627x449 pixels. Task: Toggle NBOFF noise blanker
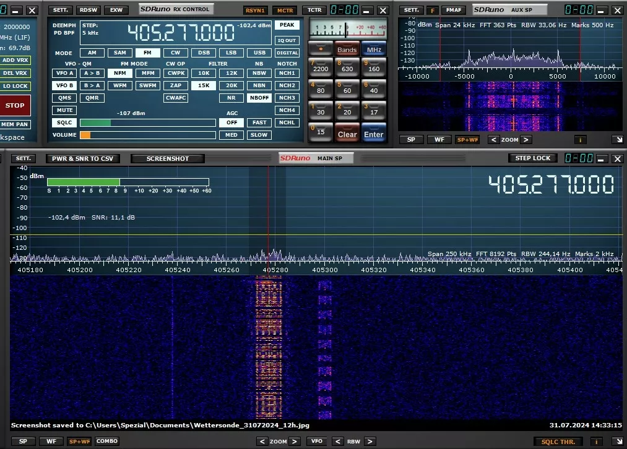click(259, 98)
